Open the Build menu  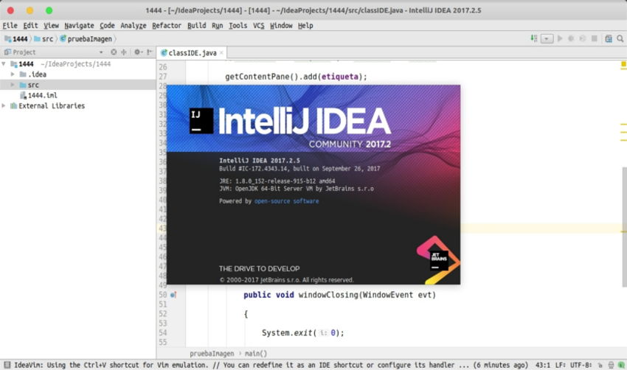pyautogui.click(x=197, y=26)
